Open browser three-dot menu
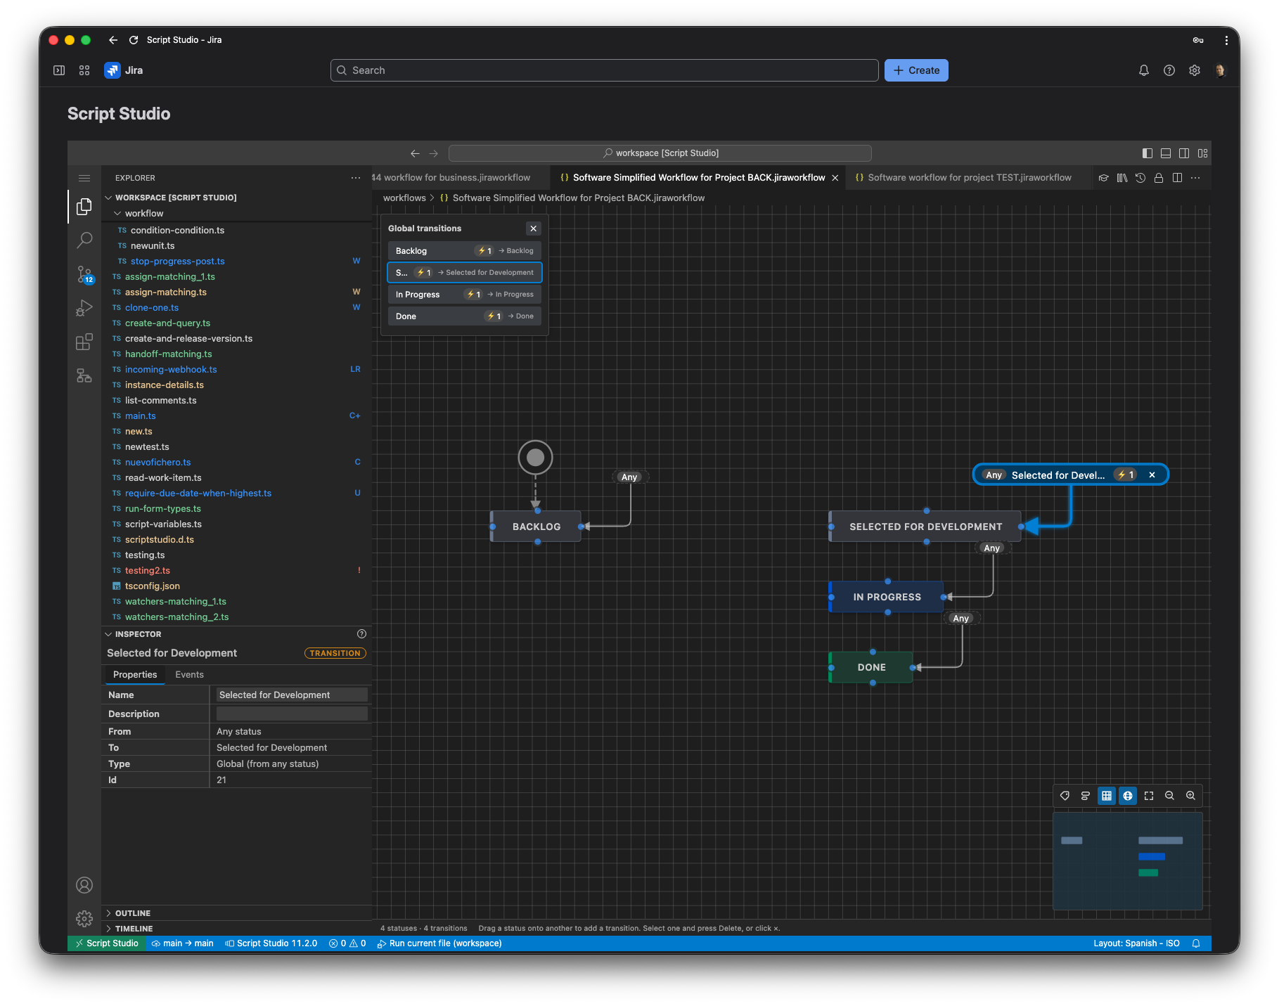Screen dimensions: 1279x1006 click(x=1226, y=40)
